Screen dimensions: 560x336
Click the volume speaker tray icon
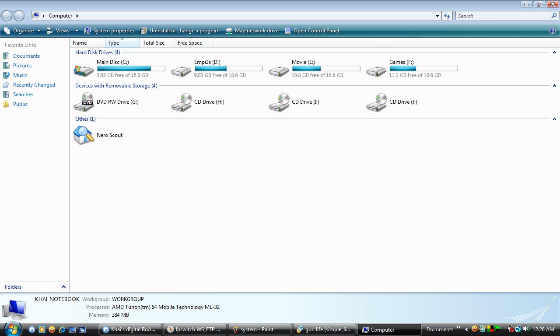point(526,329)
